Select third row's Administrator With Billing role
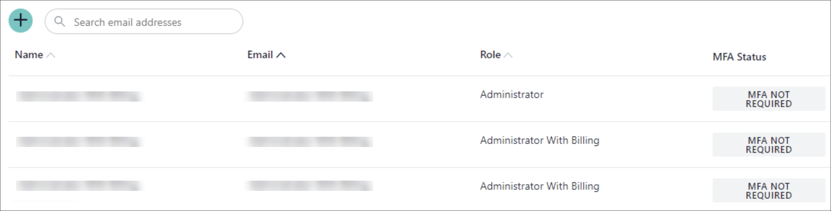Viewport: 831px width, 211px height. pos(539,186)
